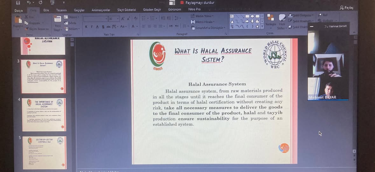Select the triangle shape in shapes gallery
This screenshot has width=375, height=172.
(232, 21)
